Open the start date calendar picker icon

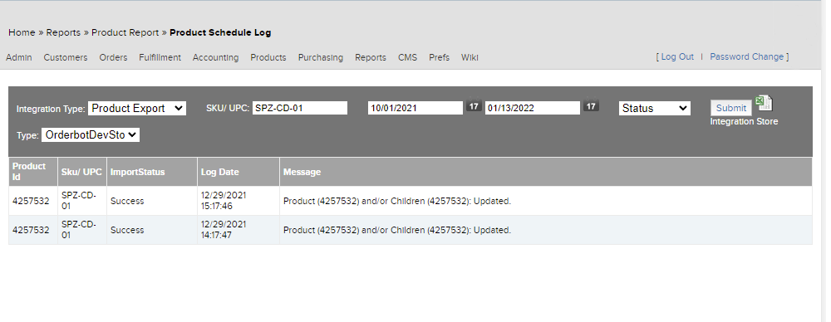click(474, 105)
